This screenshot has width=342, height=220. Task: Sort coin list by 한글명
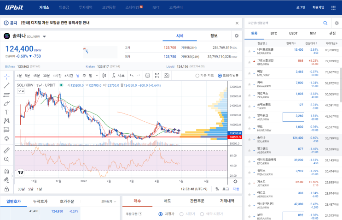(262, 43)
